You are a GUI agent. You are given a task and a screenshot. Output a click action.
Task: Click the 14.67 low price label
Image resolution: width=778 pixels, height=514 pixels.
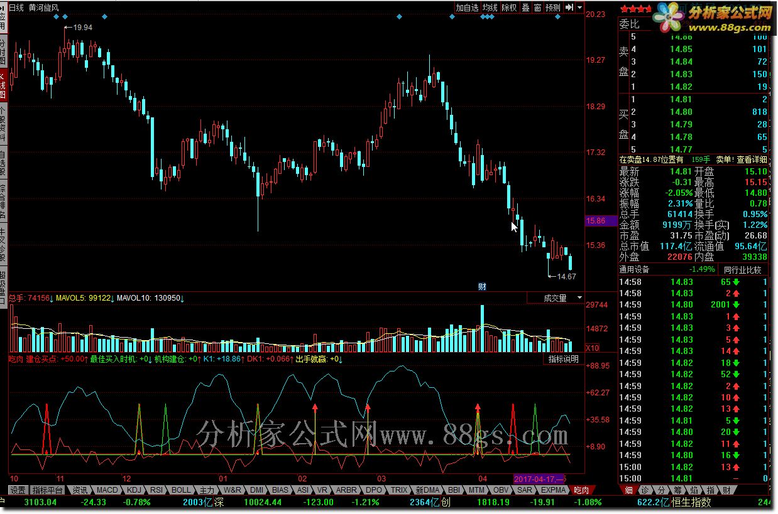(567, 276)
